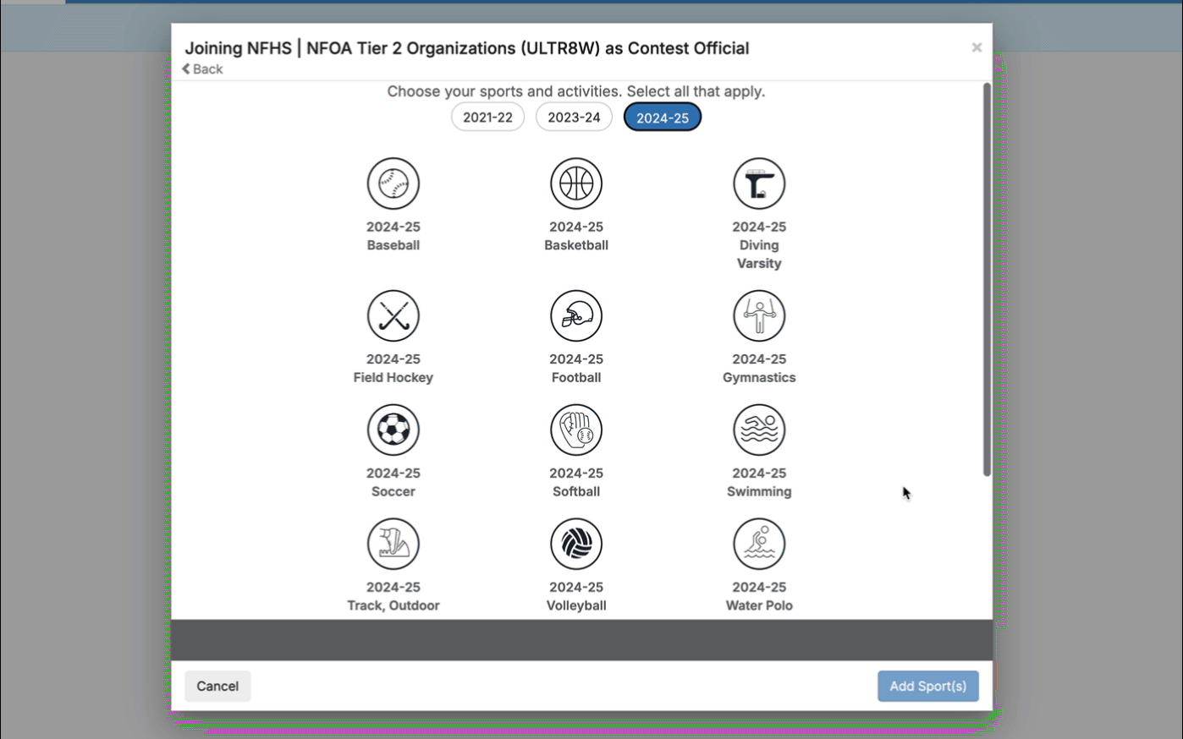Choose the Basketball icon
This screenshot has width=1183, height=739.
[575, 183]
